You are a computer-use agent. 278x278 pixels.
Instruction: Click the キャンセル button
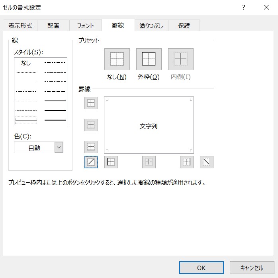252,268
